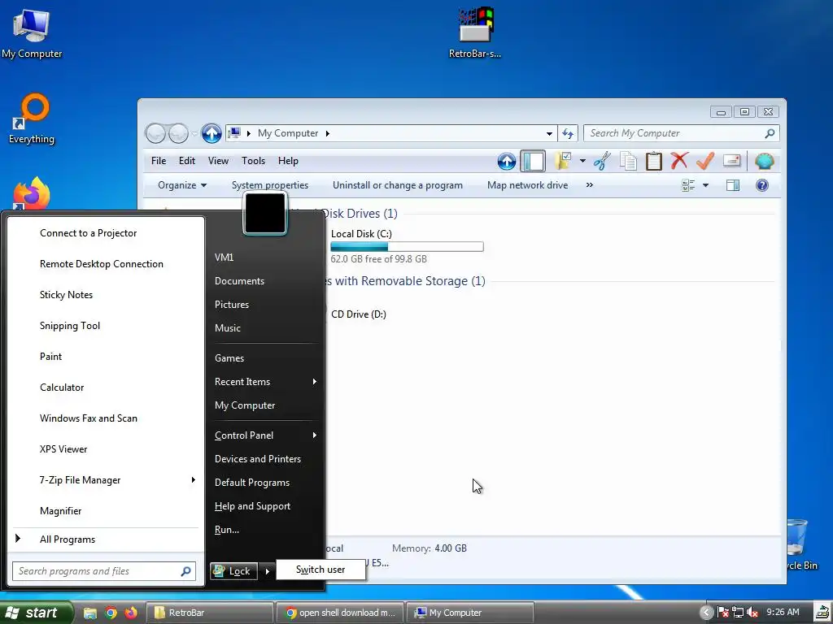Screen dimensions: 833x624
Task: Open Calculator from Start menu
Action: coord(62,388)
